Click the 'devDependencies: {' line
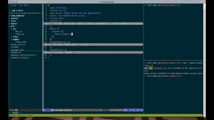The image size is (214, 120). click(60, 42)
